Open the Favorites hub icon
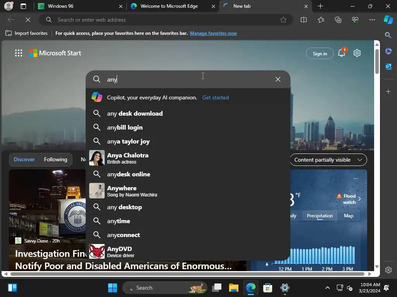The height and width of the screenshot is (297, 397). pos(321,20)
